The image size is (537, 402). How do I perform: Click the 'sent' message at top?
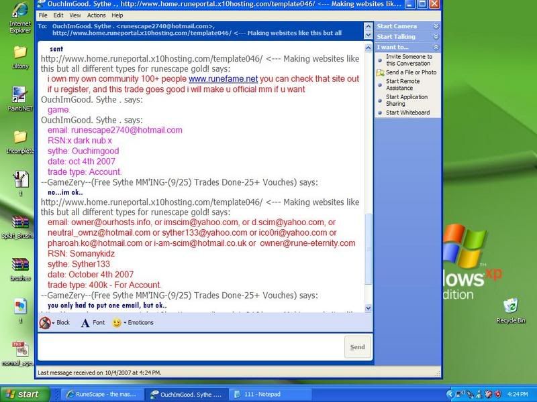coord(56,49)
